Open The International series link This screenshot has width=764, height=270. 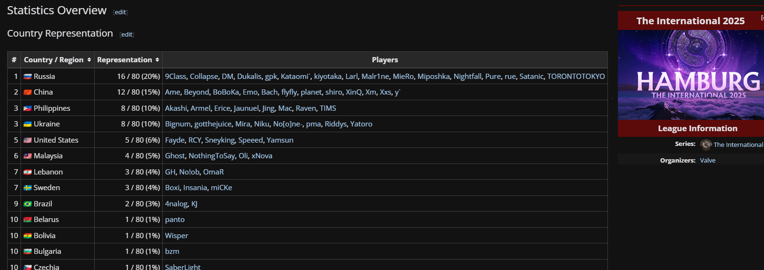[x=738, y=145]
